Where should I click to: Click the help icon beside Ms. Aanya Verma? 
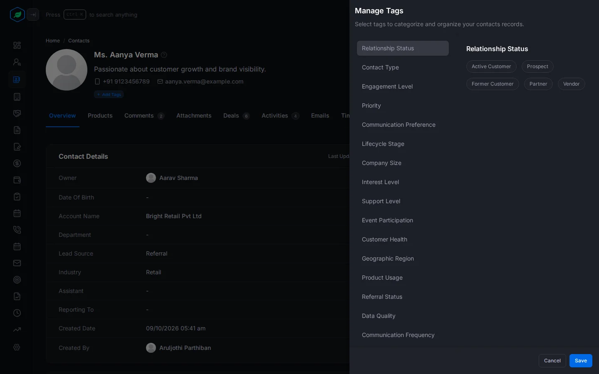point(164,55)
